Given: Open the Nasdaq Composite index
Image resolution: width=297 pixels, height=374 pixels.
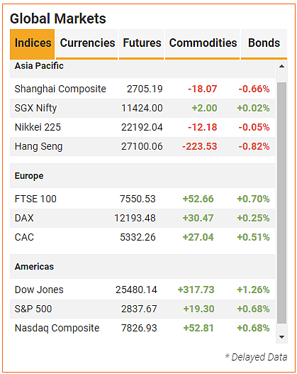Looking at the screenshot, I should 142,328.
